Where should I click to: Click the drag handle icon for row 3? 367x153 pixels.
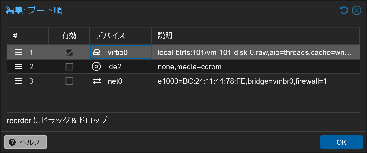18,81
